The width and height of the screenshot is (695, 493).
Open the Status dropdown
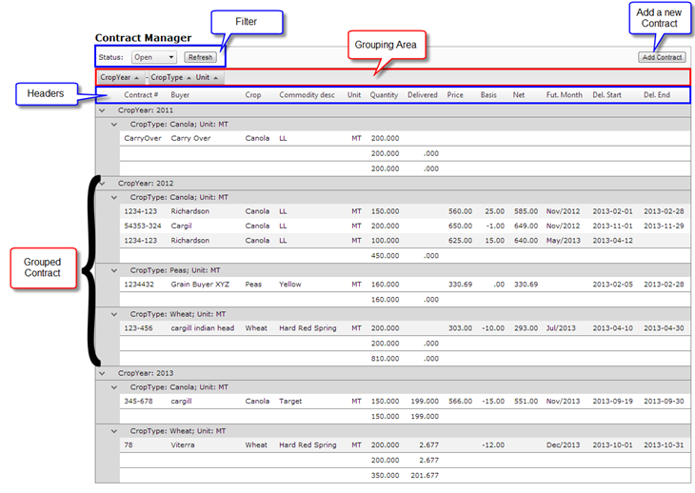(152, 57)
